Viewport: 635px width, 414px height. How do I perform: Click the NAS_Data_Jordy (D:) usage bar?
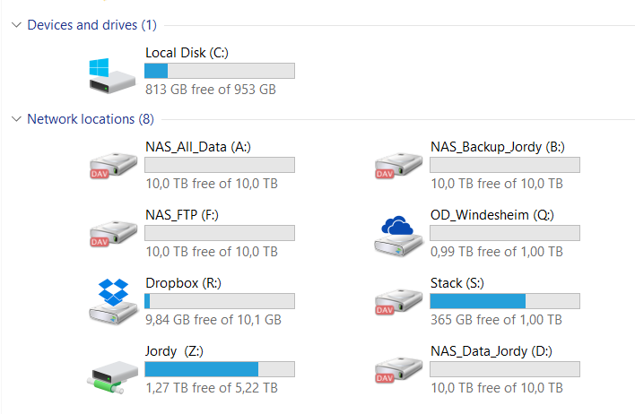505,369
